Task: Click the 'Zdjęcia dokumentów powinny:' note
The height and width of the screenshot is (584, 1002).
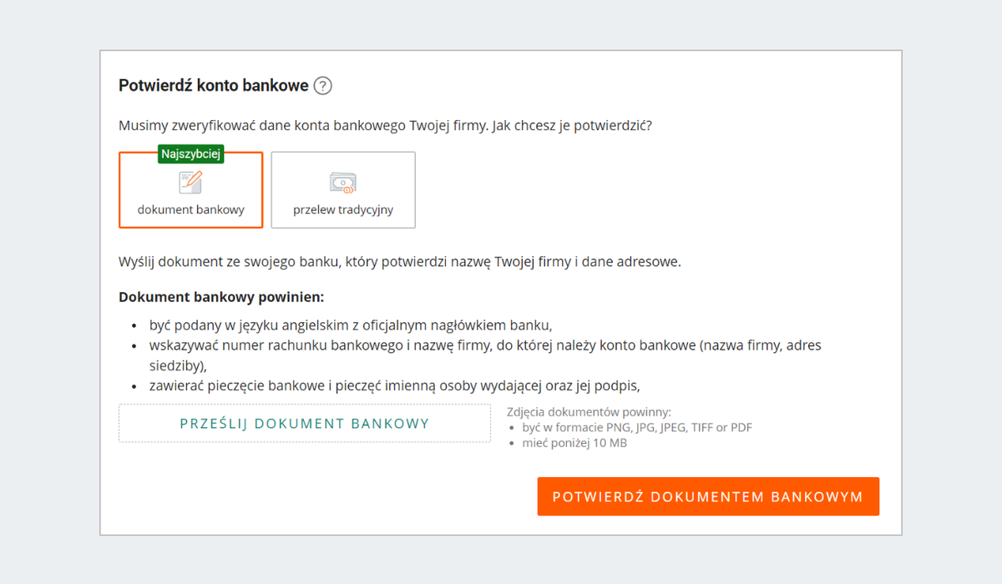Action: (x=589, y=412)
